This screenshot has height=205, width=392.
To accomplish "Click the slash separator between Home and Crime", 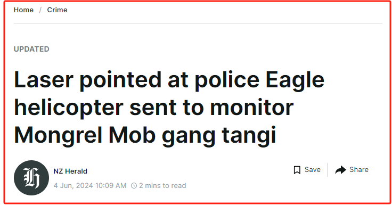I will pos(40,10).
